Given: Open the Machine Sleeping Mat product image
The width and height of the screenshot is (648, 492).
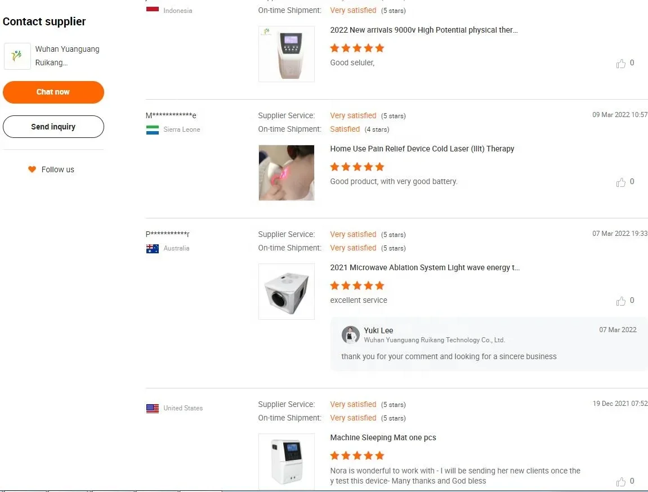Looking at the screenshot, I should pyautogui.click(x=287, y=462).
